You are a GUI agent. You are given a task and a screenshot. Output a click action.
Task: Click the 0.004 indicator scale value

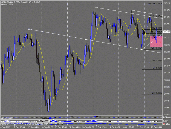(x=166, y=121)
